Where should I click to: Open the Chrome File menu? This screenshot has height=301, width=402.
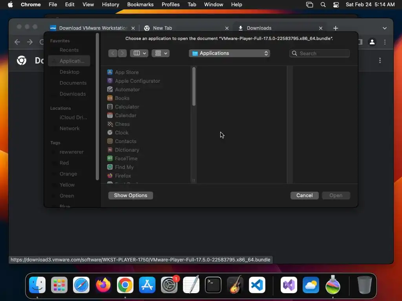point(53,5)
